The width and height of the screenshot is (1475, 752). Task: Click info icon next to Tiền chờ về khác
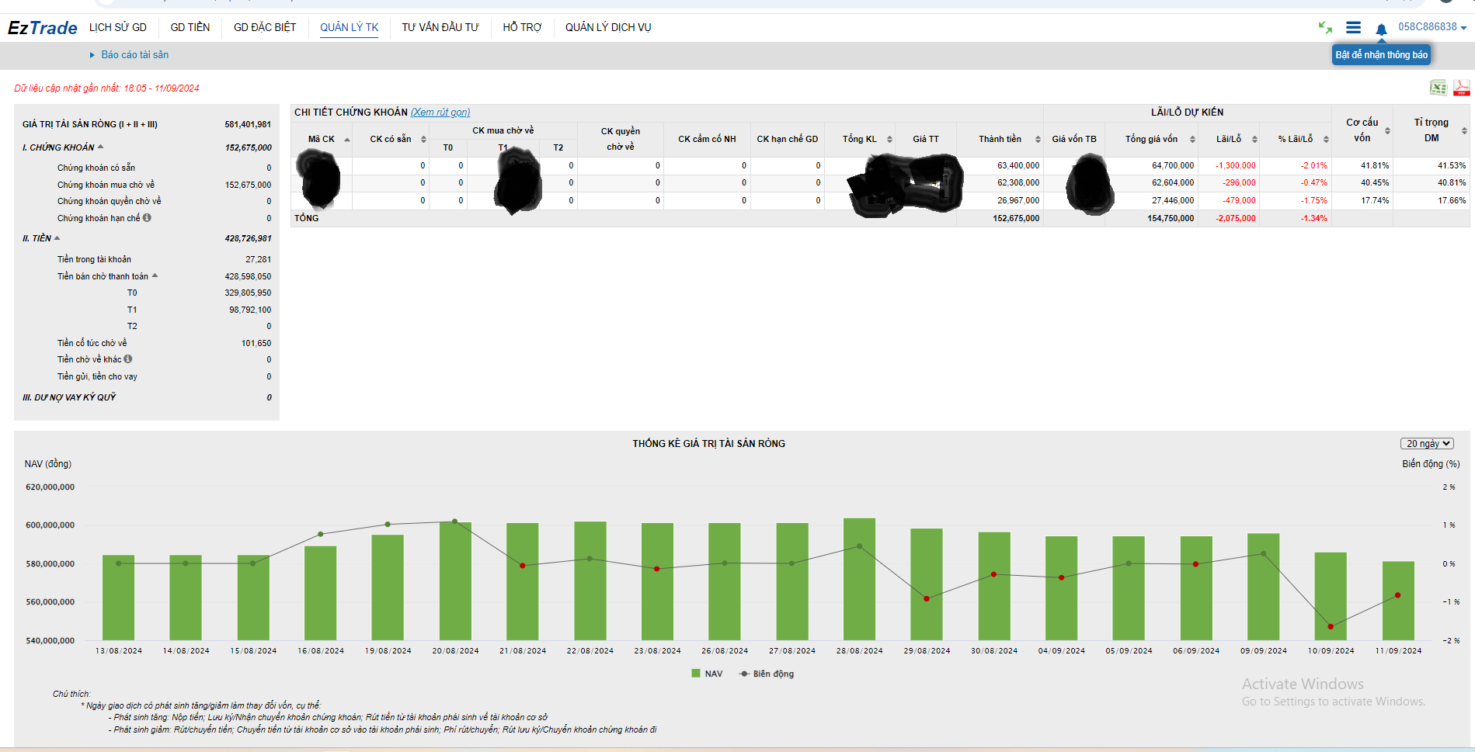pyautogui.click(x=128, y=359)
